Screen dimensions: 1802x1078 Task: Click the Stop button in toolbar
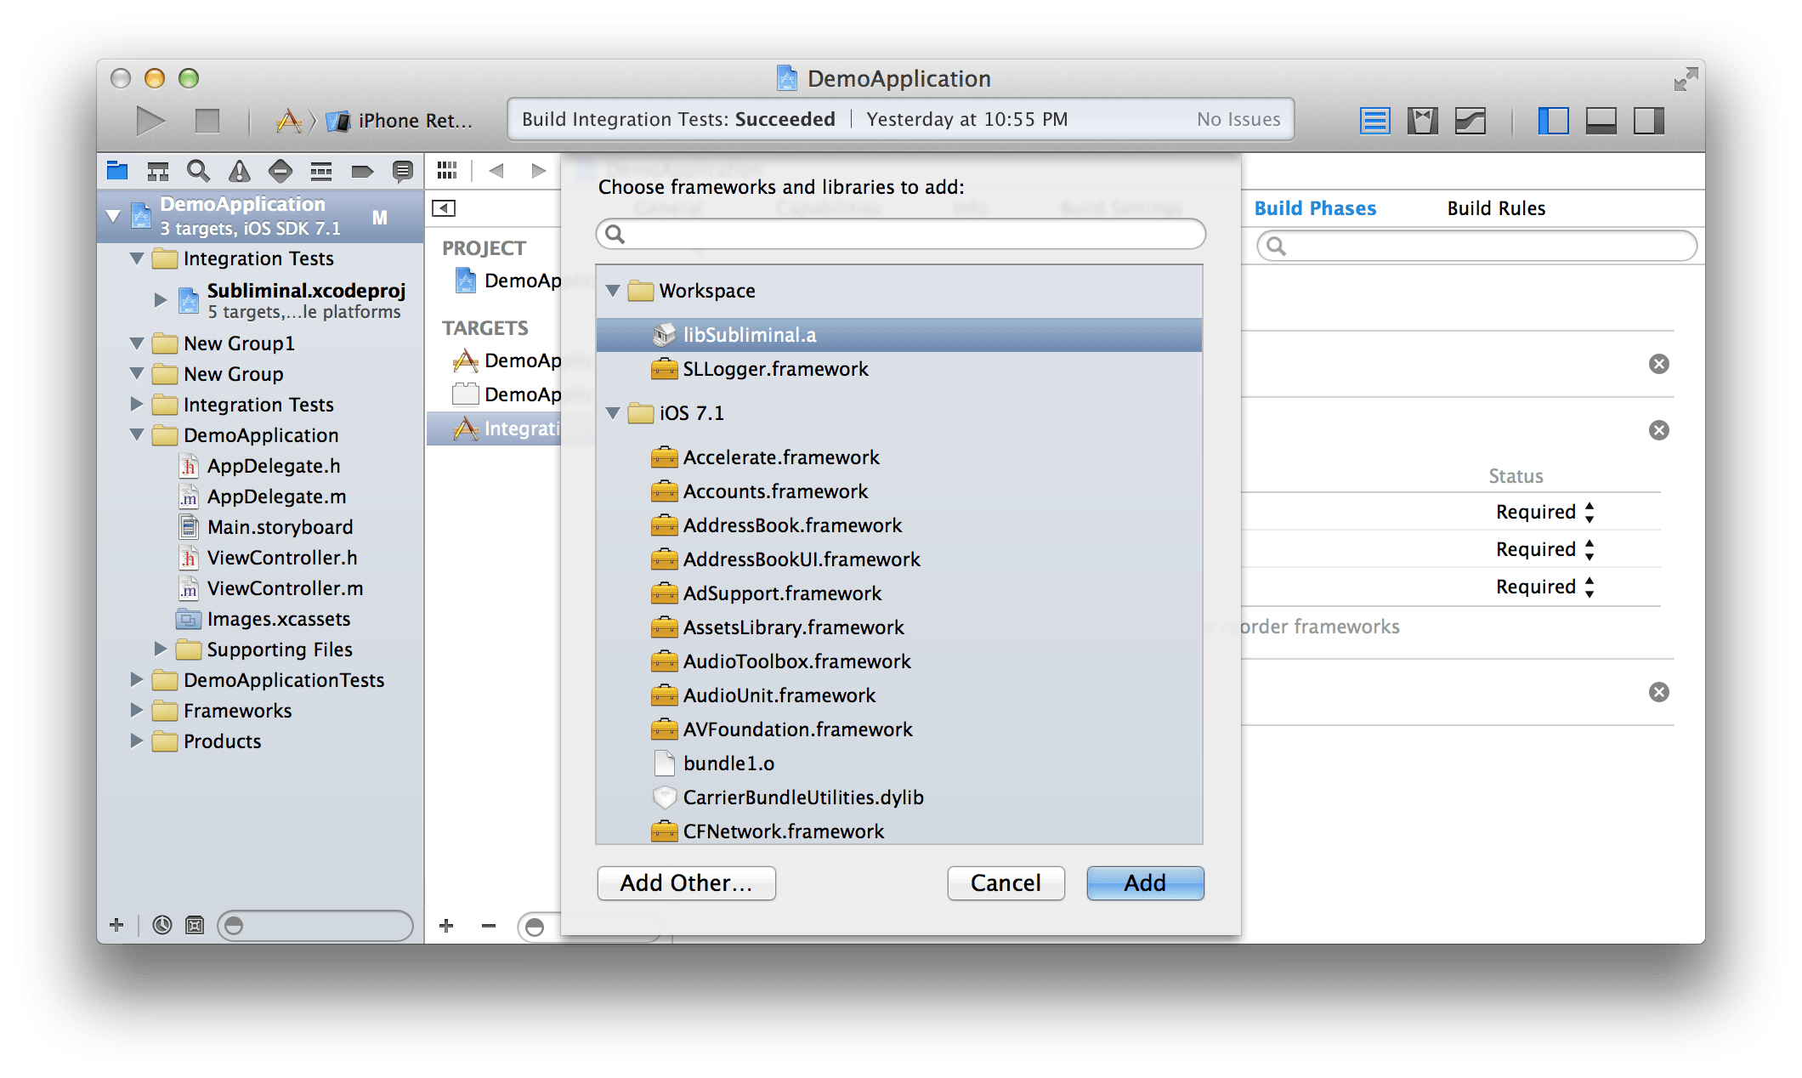(207, 121)
